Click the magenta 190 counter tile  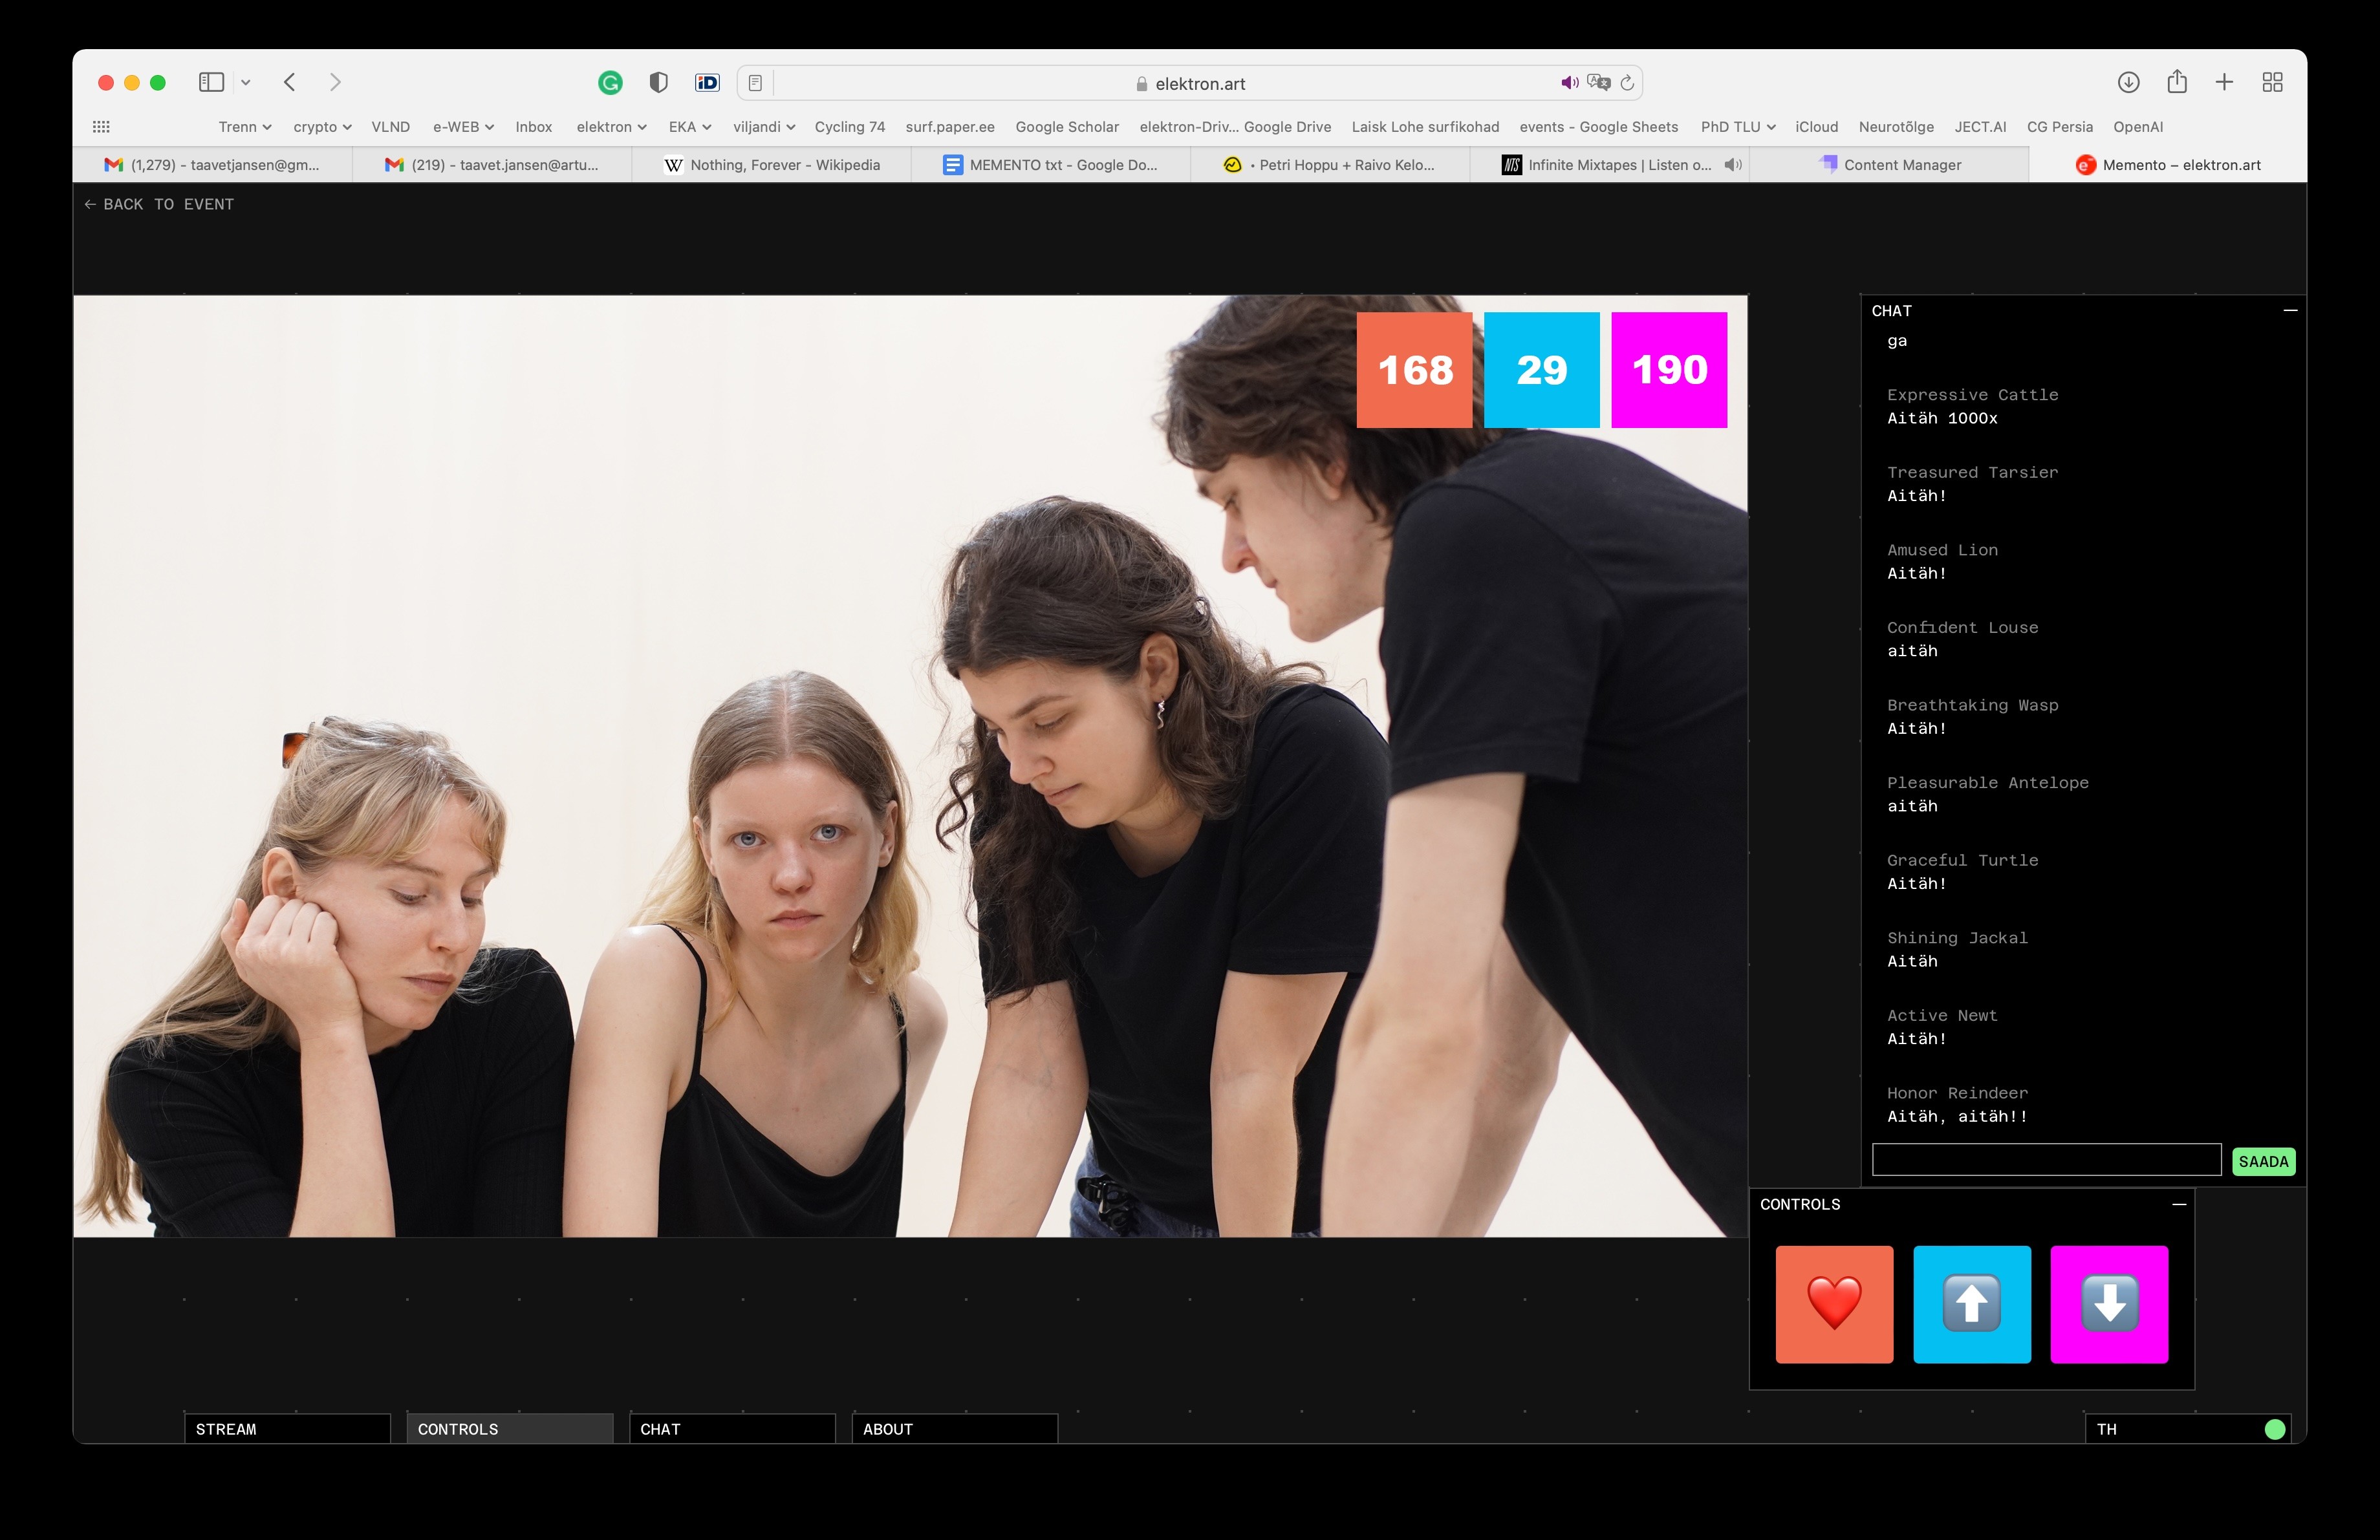click(1668, 370)
